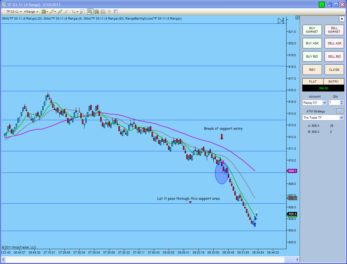The image size is (347, 264).
Task: Open the Indicators toolbar icon
Action: point(103,12)
